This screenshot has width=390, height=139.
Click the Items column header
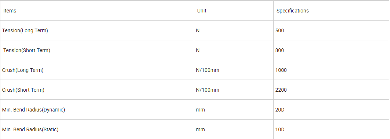[97, 10]
